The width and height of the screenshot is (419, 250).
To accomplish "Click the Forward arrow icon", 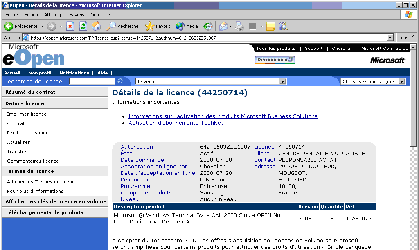I will 51,26.
